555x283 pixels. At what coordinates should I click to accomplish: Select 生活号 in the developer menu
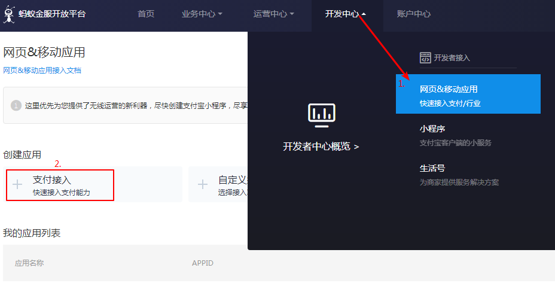[x=432, y=168]
